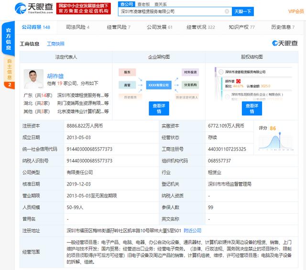Click the business term 2013-05-03至无固定期限
This screenshot has height=270, width=306.
pos(92,196)
